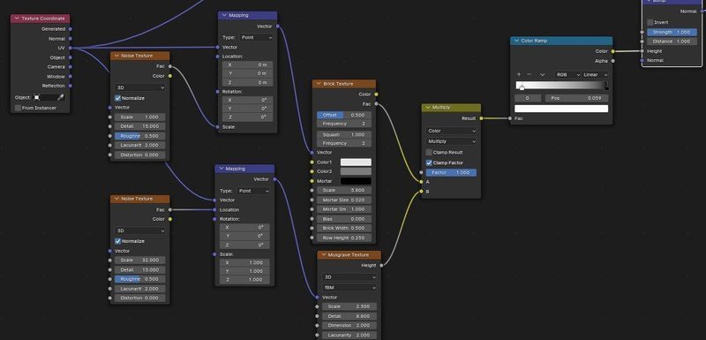The image size is (706, 340).
Task: Click the Color2 gray swatch
Action: pyautogui.click(x=356, y=171)
